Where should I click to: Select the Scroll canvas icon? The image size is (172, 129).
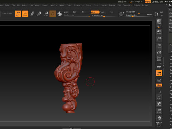[x=159, y=32]
